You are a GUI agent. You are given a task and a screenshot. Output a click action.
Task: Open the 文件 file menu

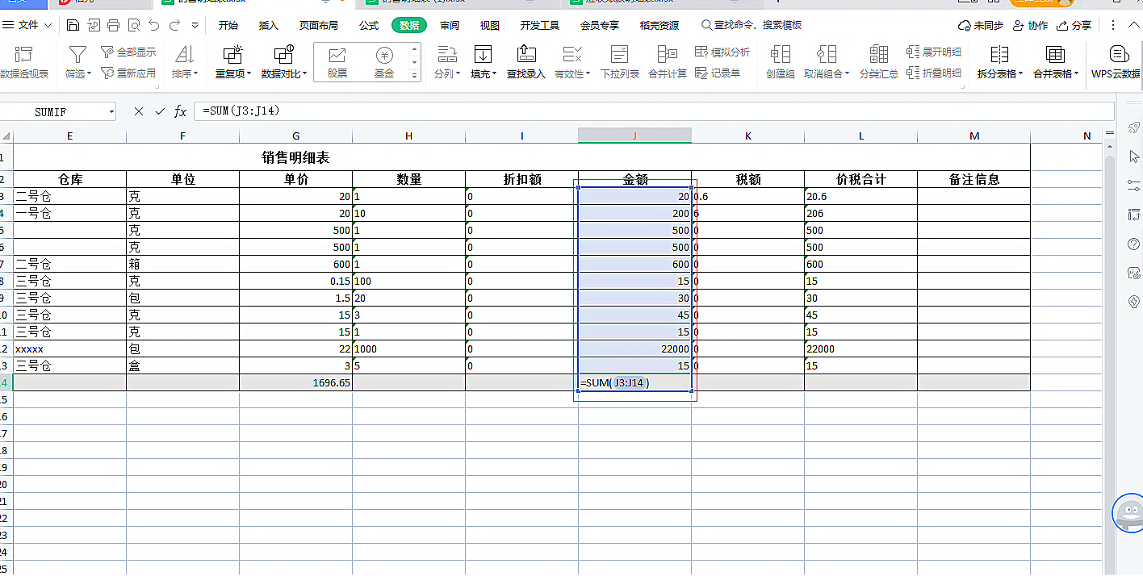click(x=28, y=26)
